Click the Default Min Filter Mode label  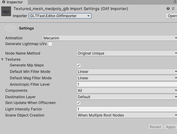tap(30, 71)
